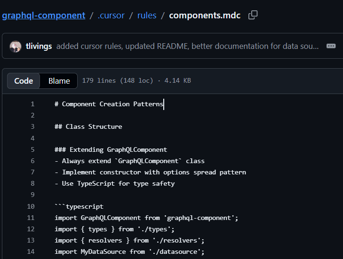Select line number 3 in the gutter
This screenshot has width=343, height=259.
[x=32, y=126]
